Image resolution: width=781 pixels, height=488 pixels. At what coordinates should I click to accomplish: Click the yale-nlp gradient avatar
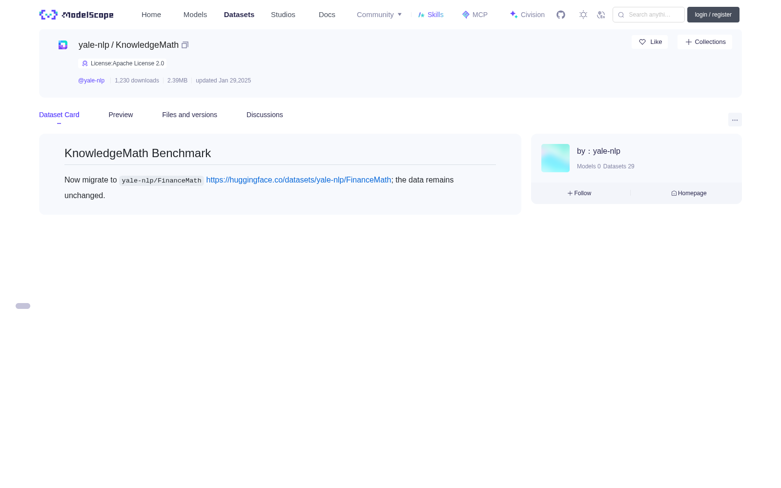(555, 158)
